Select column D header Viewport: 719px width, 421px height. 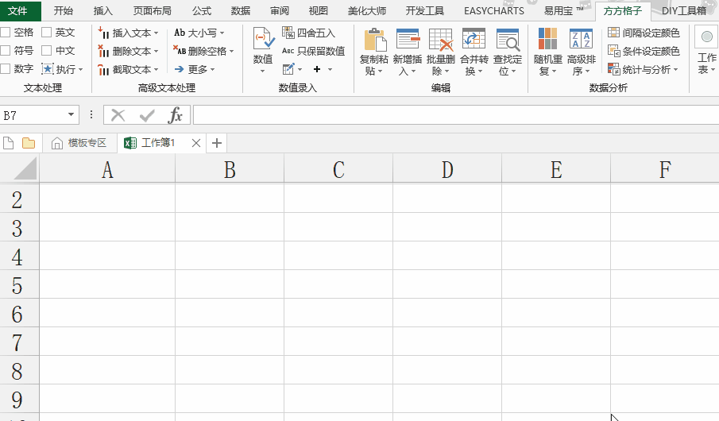447,170
